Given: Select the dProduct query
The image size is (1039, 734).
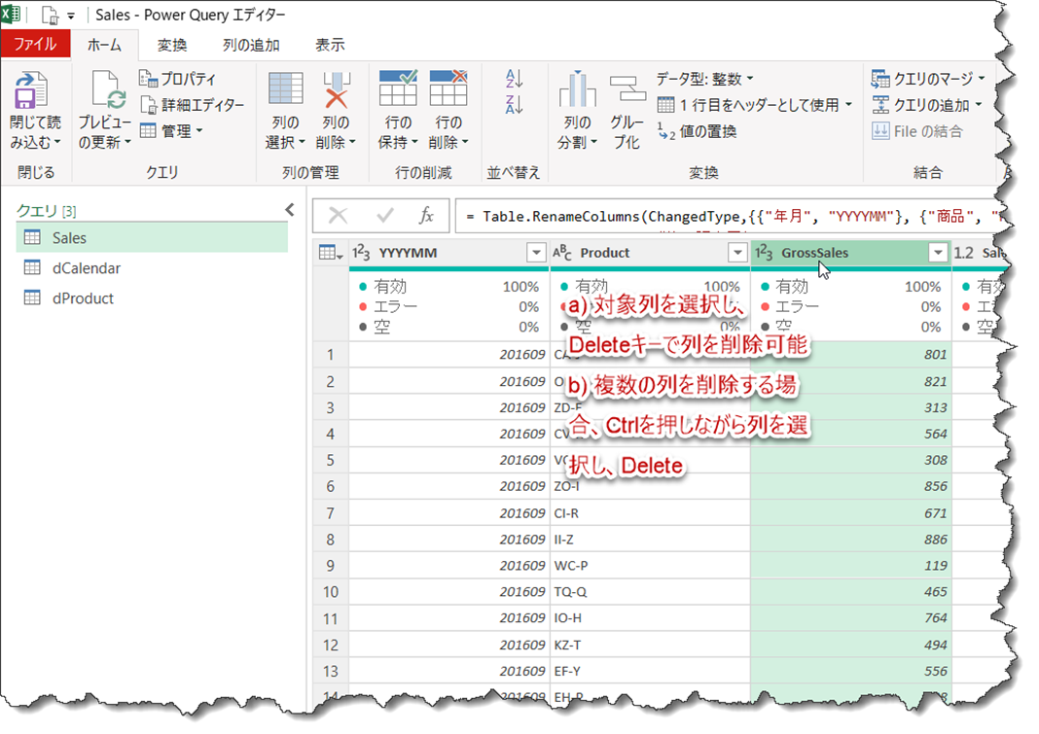Looking at the screenshot, I should [152, 298].
